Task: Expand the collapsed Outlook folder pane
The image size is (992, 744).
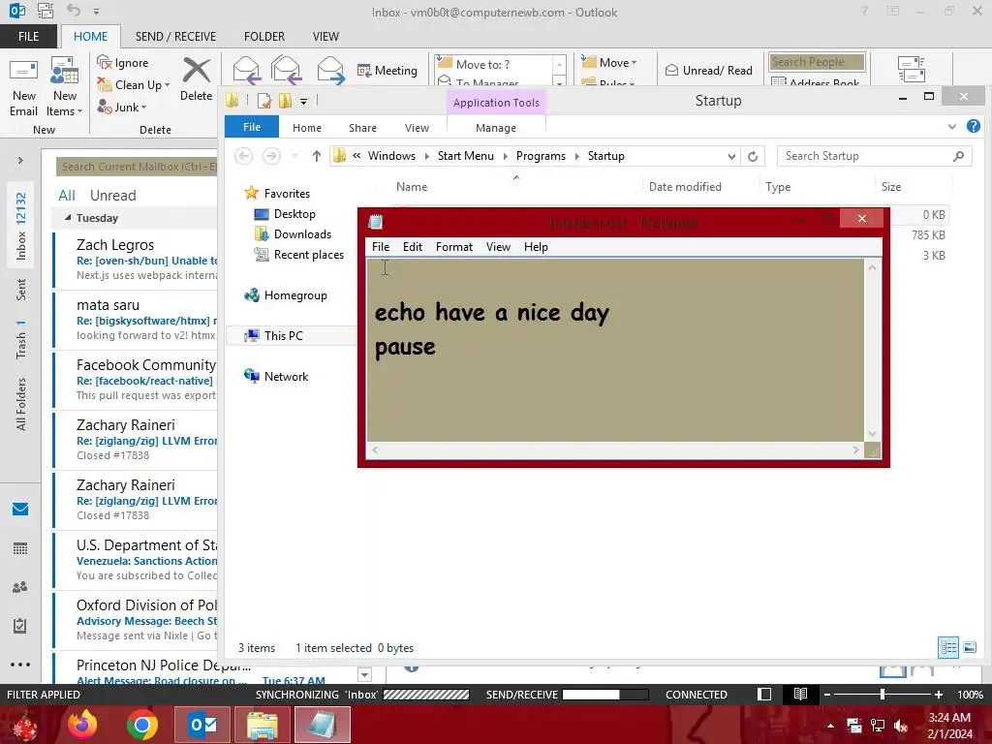Action: point(20,160)
